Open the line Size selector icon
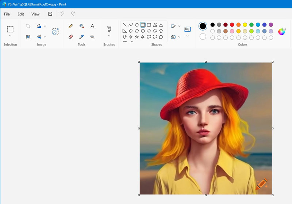292x204 pixels. click(187, 29)
